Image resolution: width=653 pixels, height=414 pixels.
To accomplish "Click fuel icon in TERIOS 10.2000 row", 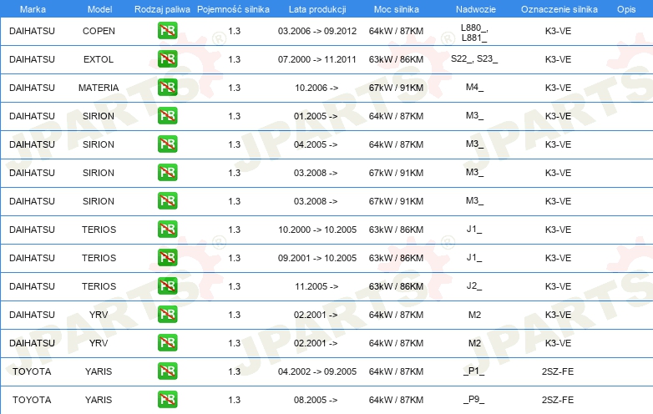I will 167,230.
